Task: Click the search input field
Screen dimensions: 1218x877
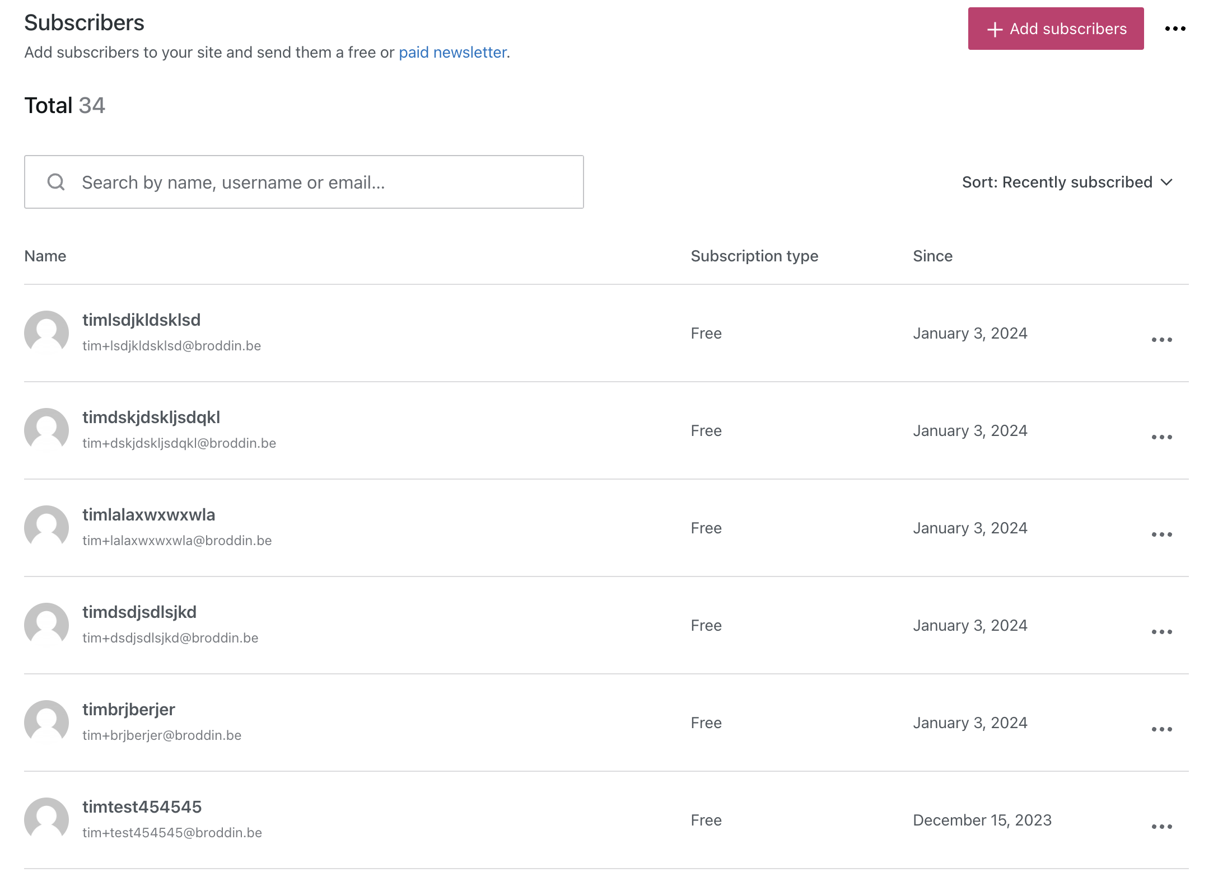Action: pos(304,182)
